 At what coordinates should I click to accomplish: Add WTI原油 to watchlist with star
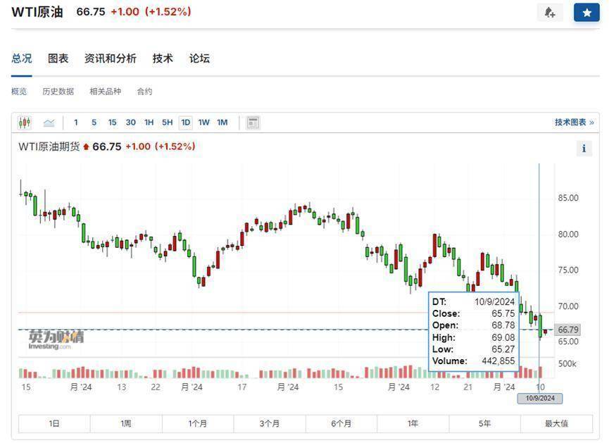click(x=586, y=13)
